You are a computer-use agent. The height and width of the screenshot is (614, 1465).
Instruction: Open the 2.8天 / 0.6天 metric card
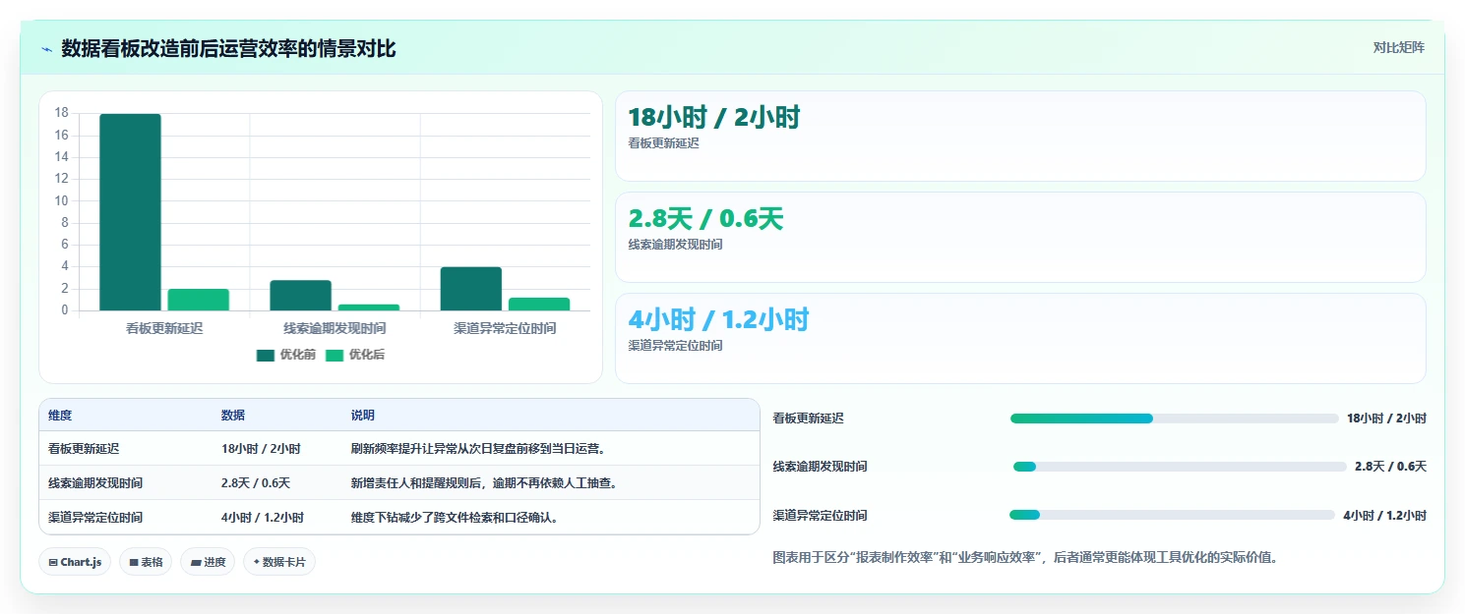tap(1020, 237)
